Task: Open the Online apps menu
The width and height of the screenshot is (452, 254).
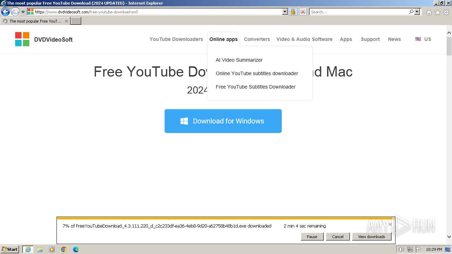Action: click(224, 39)
